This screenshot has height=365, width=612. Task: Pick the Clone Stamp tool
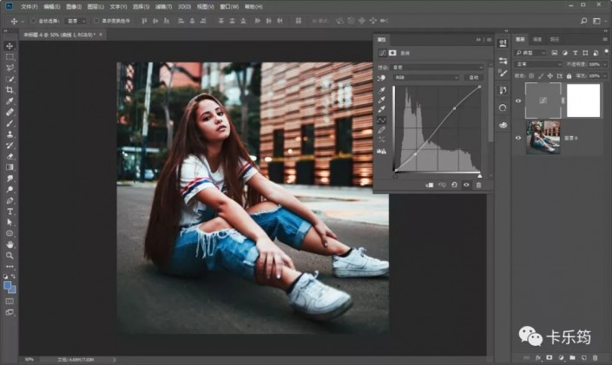point(10,134)
